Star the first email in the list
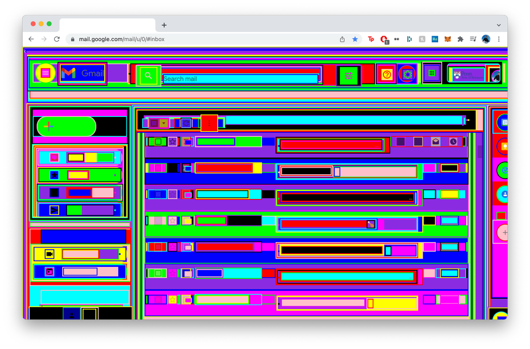This screenshot has width=530, height=349. point(172,142)
